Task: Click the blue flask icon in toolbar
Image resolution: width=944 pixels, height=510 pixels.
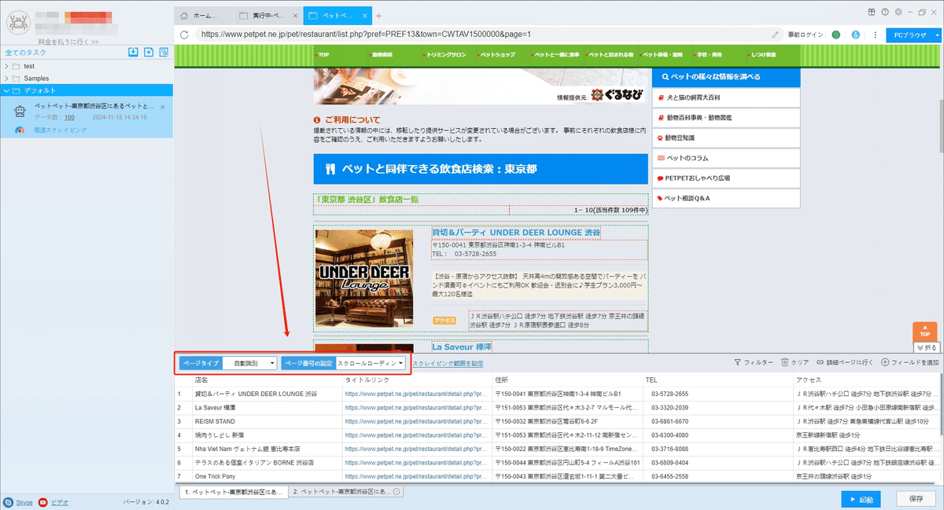Action: [x=854, y=35]
